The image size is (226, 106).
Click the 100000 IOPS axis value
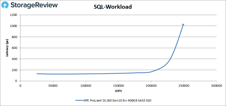(x=86, y=86)
